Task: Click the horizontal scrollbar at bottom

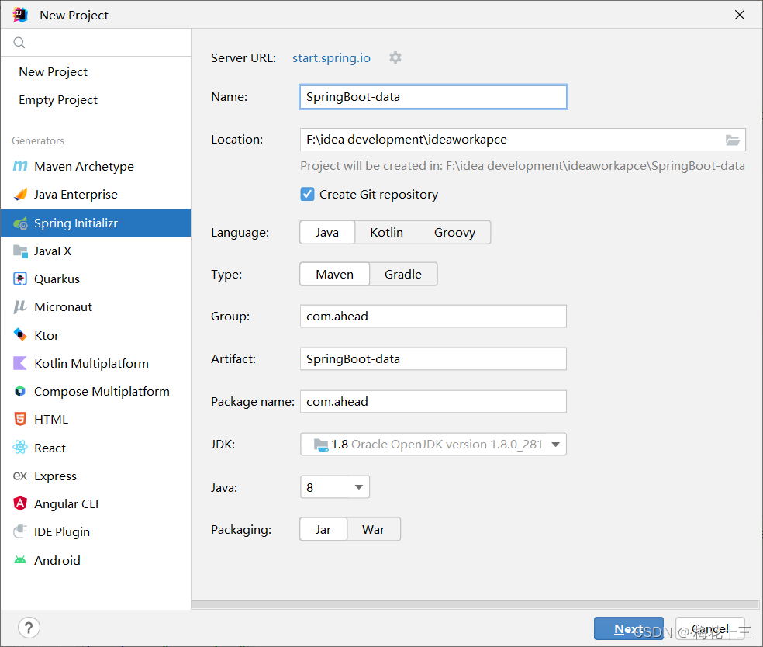Action: click(x=475, y=604)
